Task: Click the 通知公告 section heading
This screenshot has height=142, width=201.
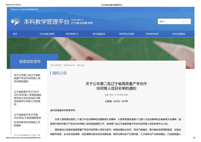Action: click(x=59, y=73)
